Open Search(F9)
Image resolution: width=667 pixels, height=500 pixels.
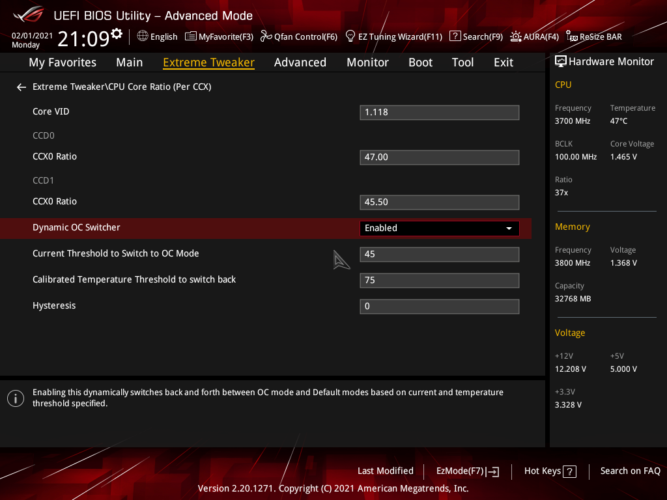(x=476, y=36)
